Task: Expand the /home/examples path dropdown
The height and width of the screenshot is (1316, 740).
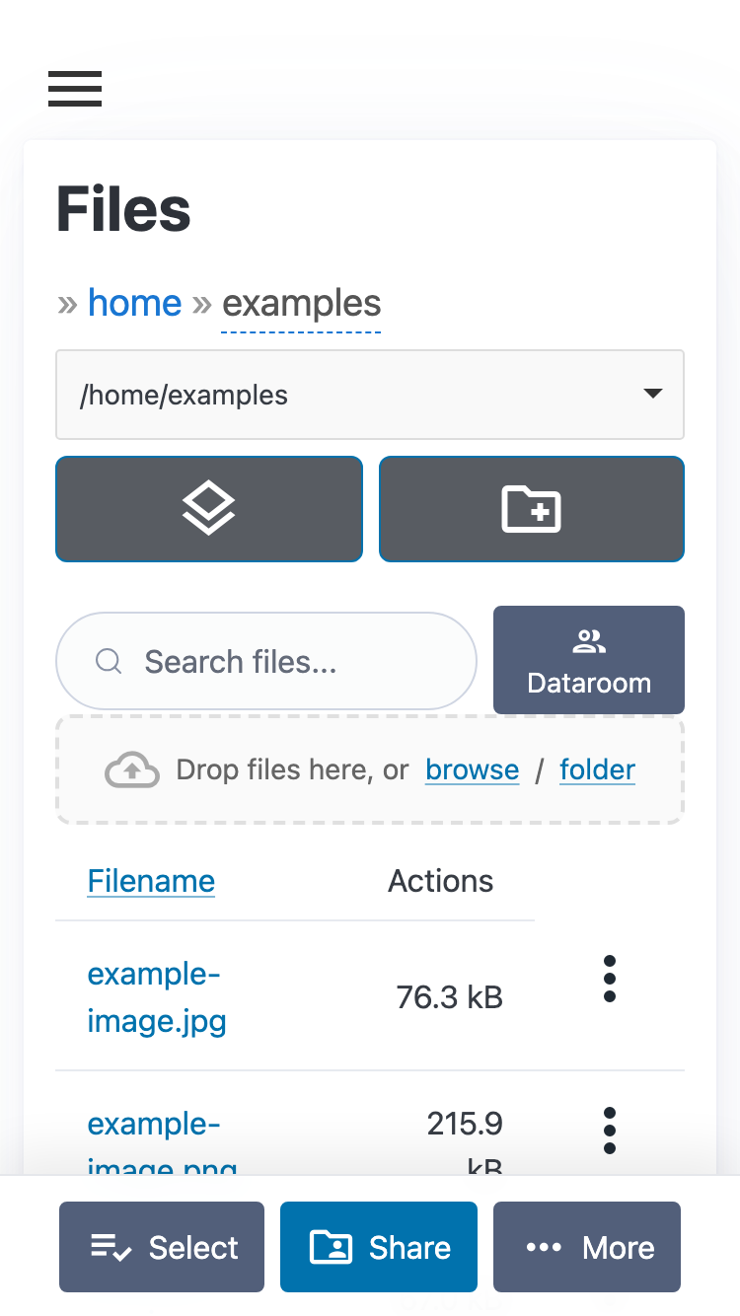Action: click(370, 394)
